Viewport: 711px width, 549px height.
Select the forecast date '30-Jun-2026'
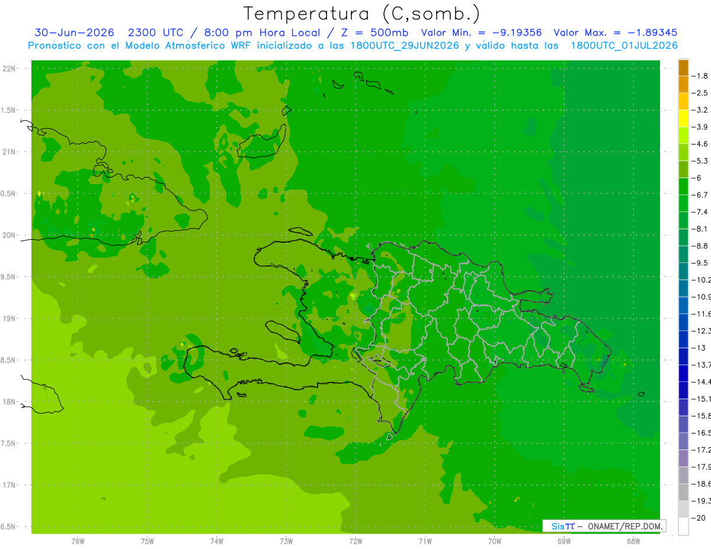(74, 33)
